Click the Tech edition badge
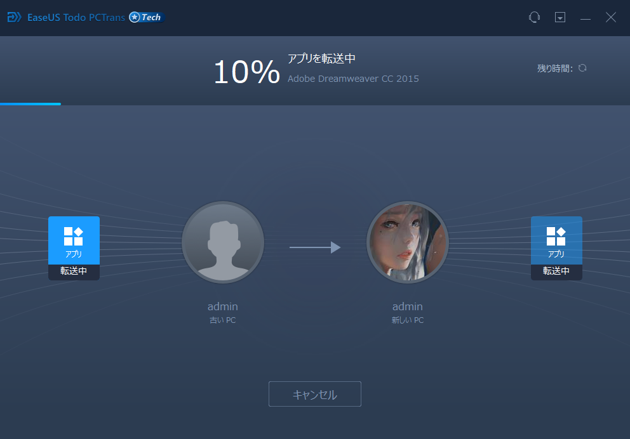630x439 pixels. [x=145, y=17]
